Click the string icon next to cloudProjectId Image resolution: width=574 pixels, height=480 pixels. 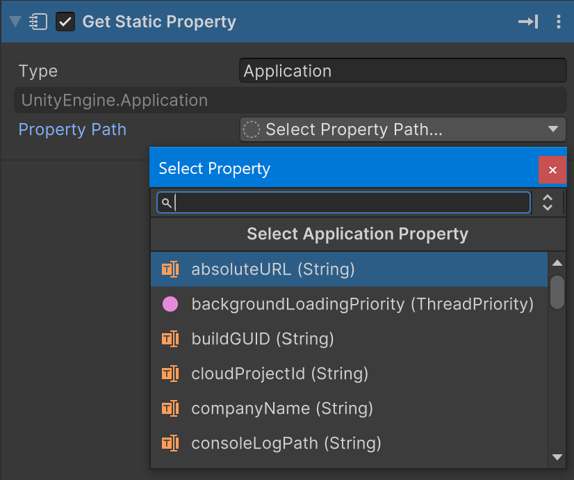click(x=170, y=374)
